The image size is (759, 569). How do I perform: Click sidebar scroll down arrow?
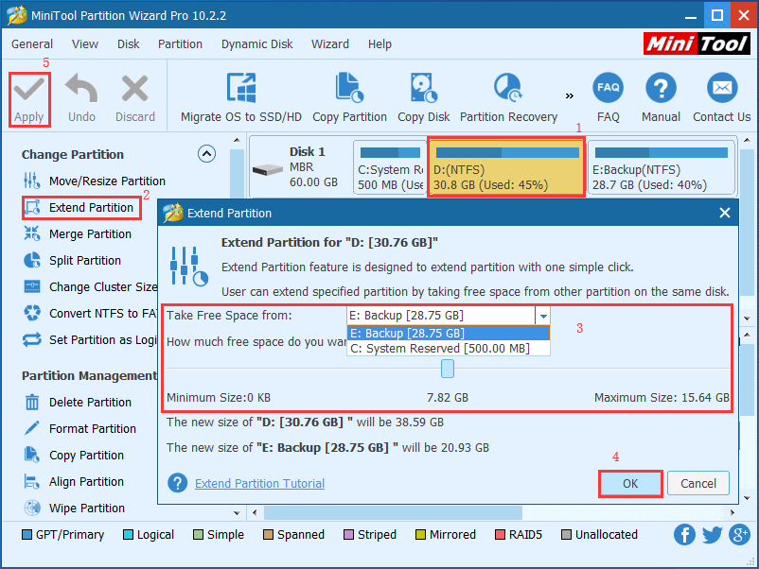(237, 512)
